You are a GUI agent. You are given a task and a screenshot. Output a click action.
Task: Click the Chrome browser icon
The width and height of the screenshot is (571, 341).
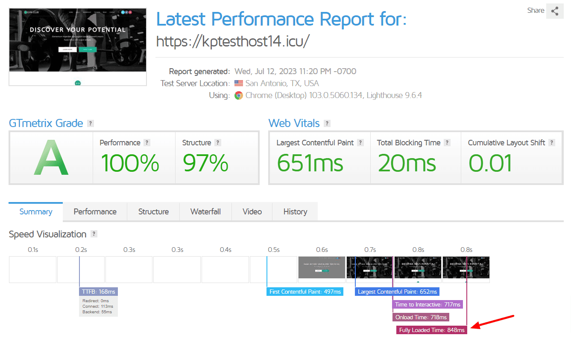239,95
